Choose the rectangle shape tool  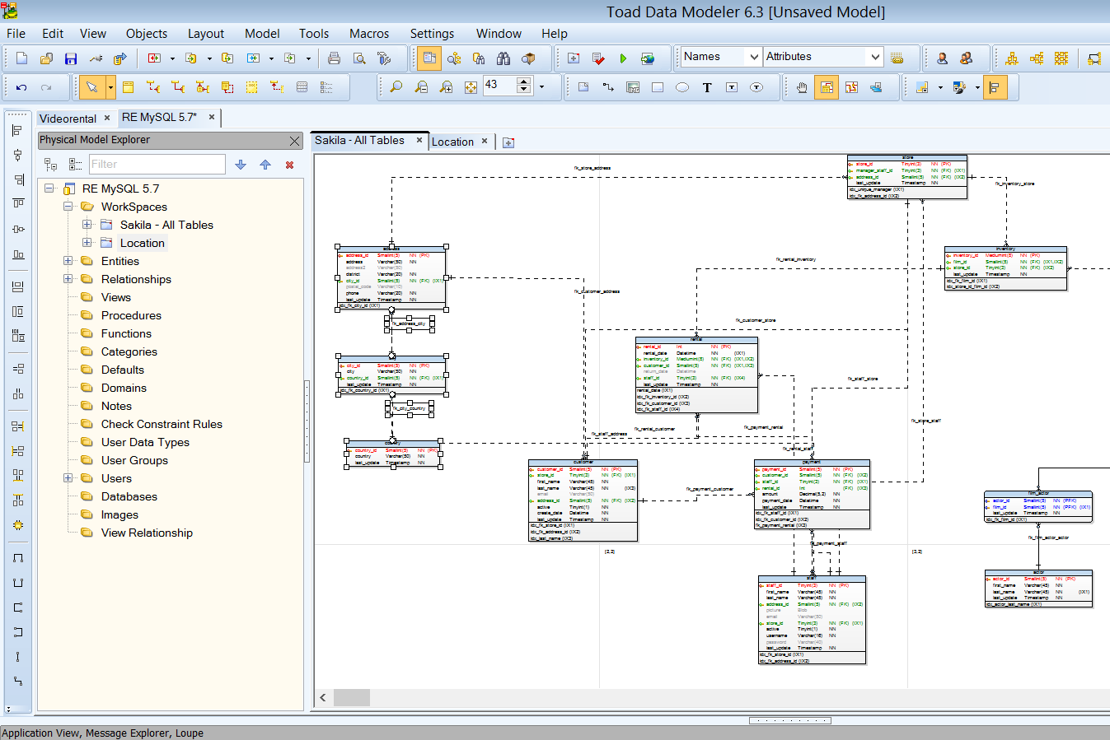coord(658,87)
